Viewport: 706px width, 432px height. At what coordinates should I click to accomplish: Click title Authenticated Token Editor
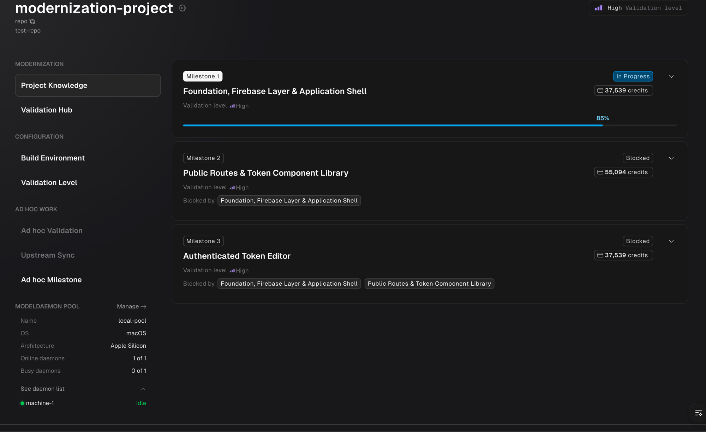237,256
